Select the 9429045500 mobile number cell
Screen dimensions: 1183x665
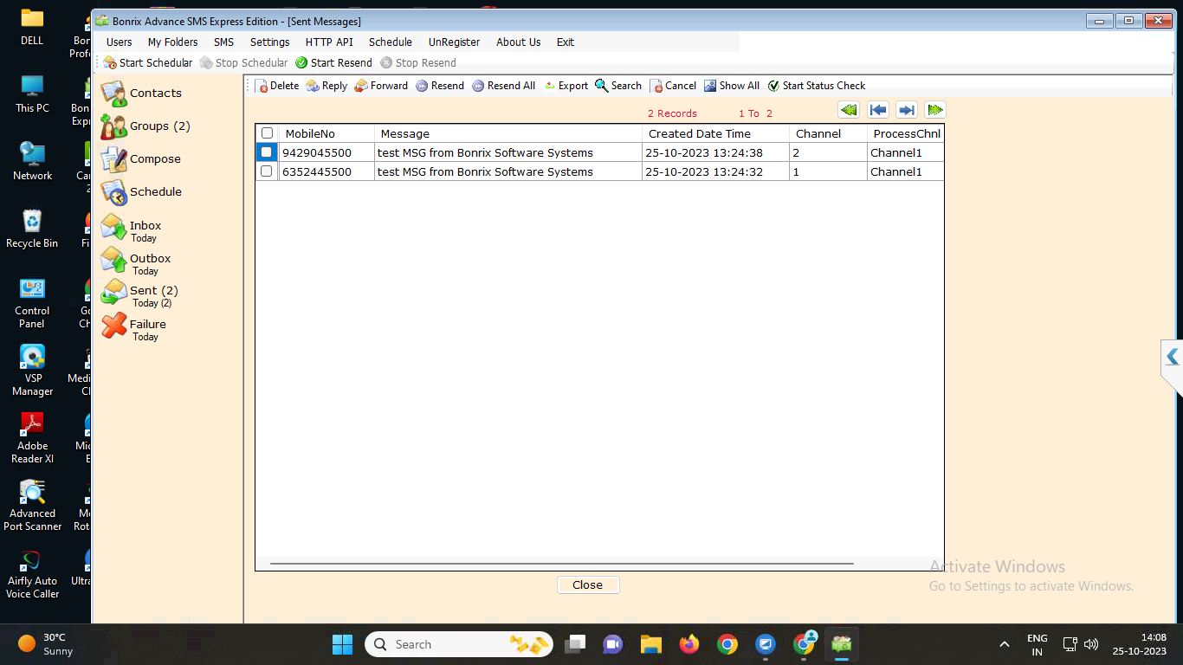coord(326,152)
